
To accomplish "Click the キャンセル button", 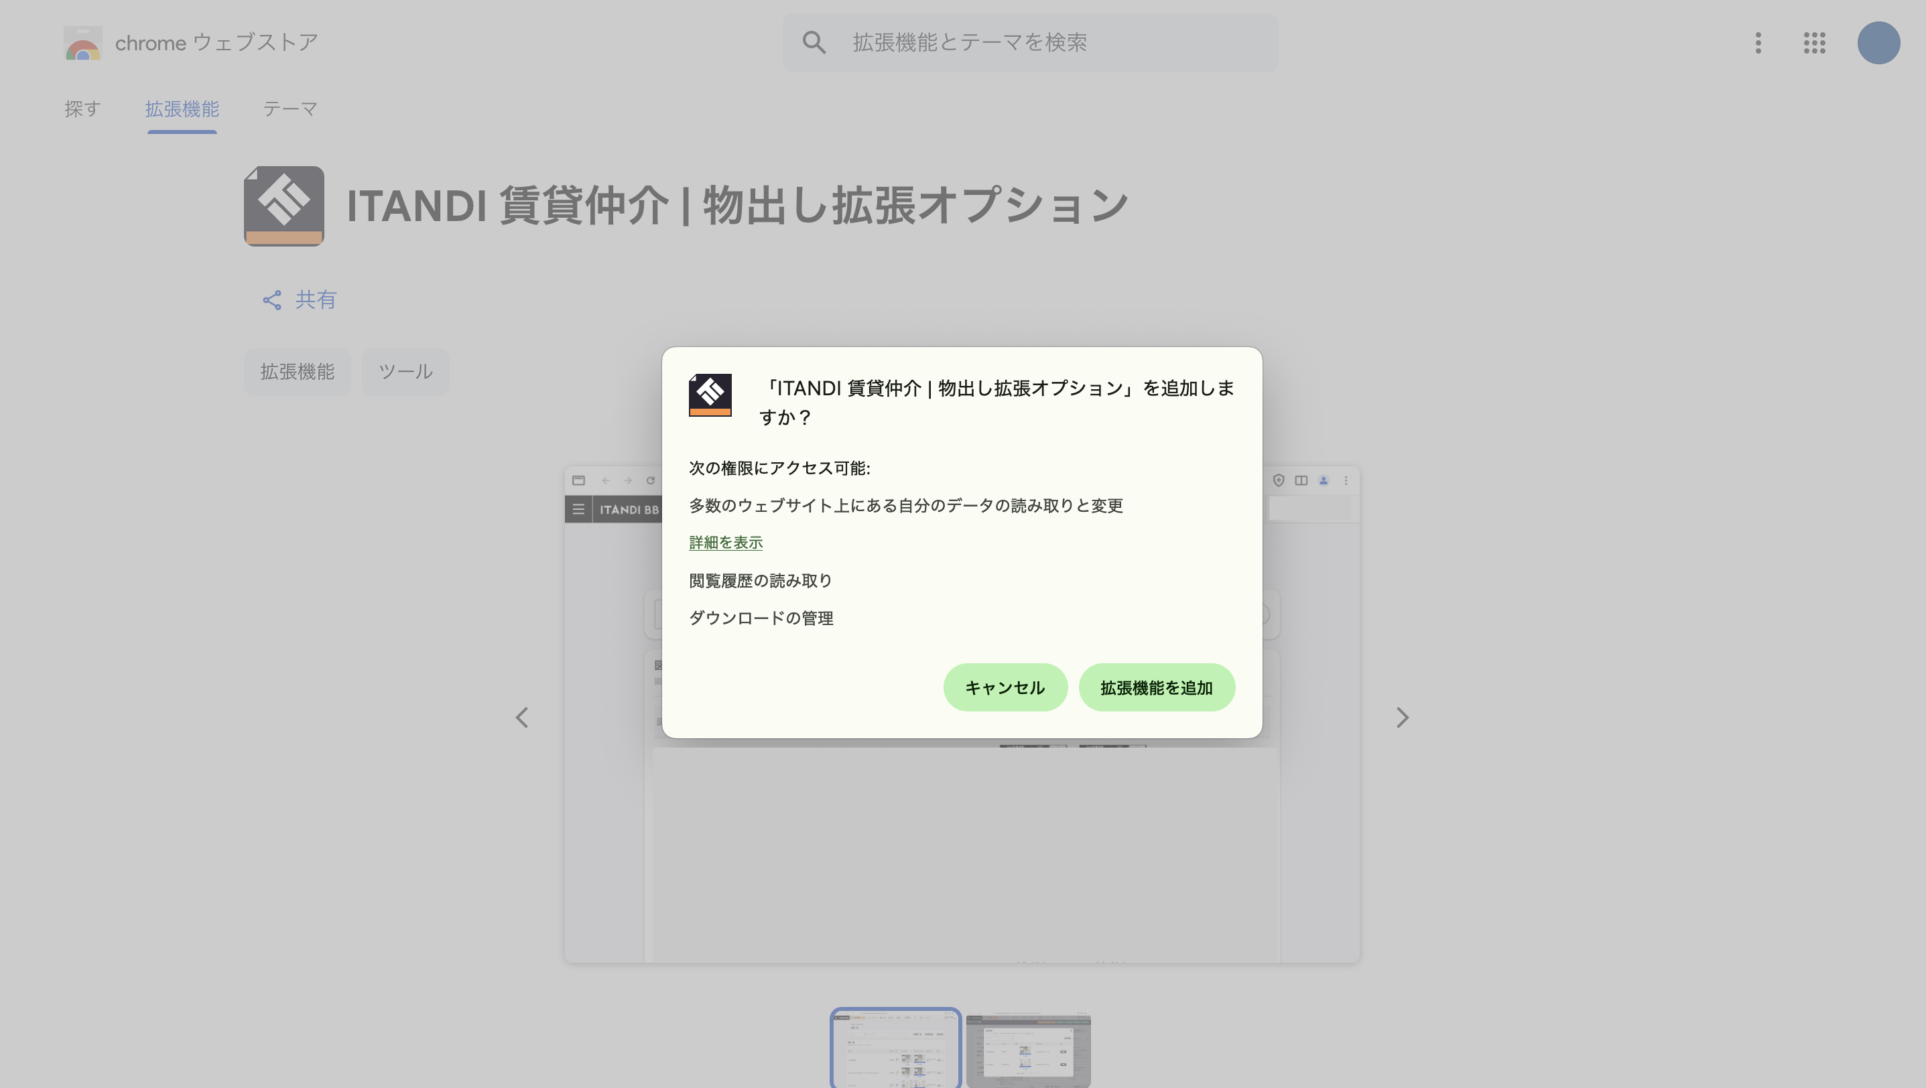I will [1005, 687].
